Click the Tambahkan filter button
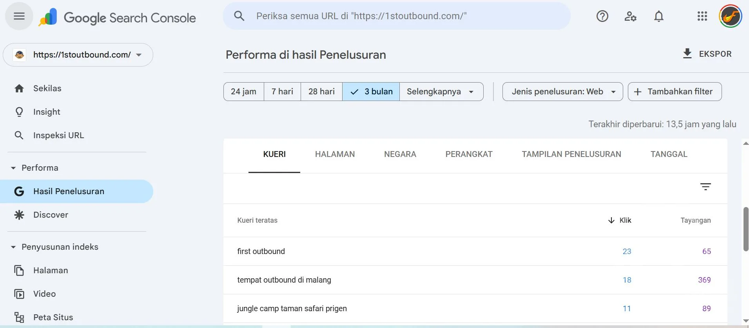This screenshot has height=328, width=749. [675, 92]
